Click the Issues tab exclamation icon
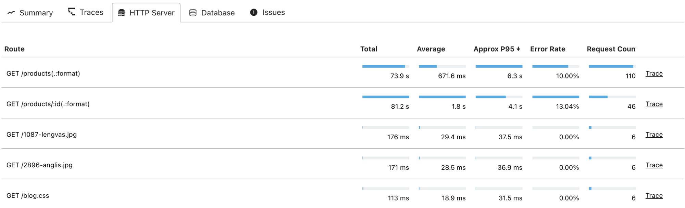The width and height of the screenshot is (685, 208). coord(254,12)
